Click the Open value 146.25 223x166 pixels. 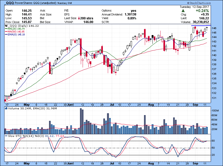26,11
